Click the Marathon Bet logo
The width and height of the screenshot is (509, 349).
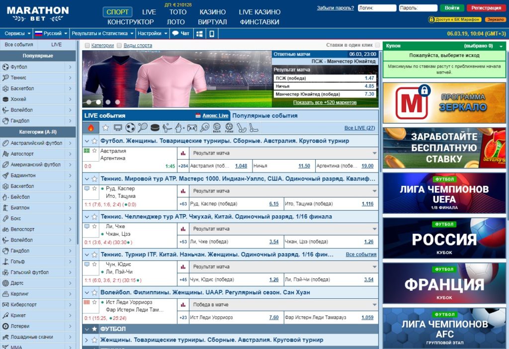(x=38, y=14)
